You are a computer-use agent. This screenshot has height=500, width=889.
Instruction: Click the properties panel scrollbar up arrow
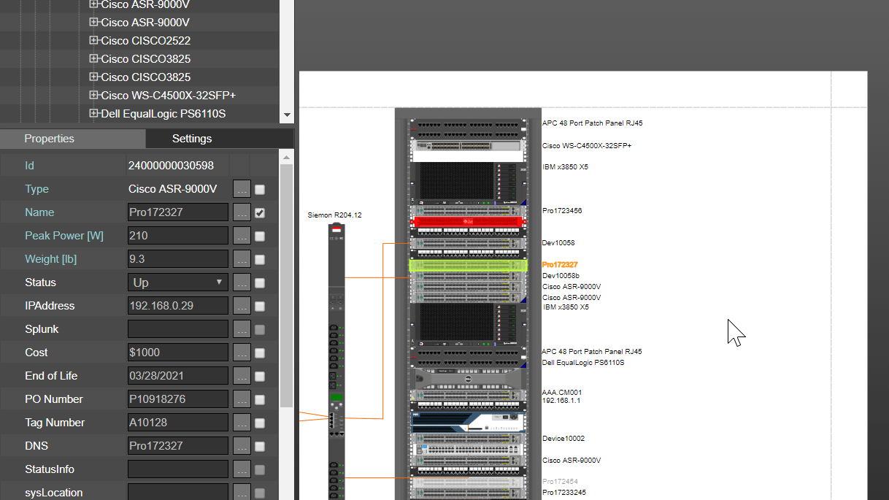click(287, 156)
